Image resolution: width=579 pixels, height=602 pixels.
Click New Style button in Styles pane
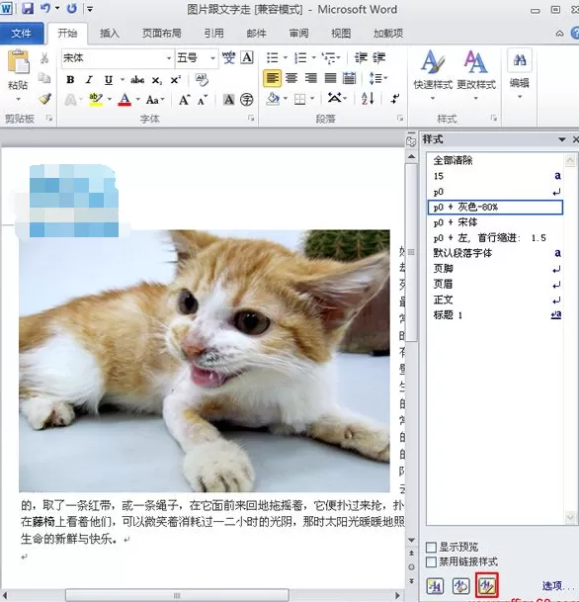435,586
